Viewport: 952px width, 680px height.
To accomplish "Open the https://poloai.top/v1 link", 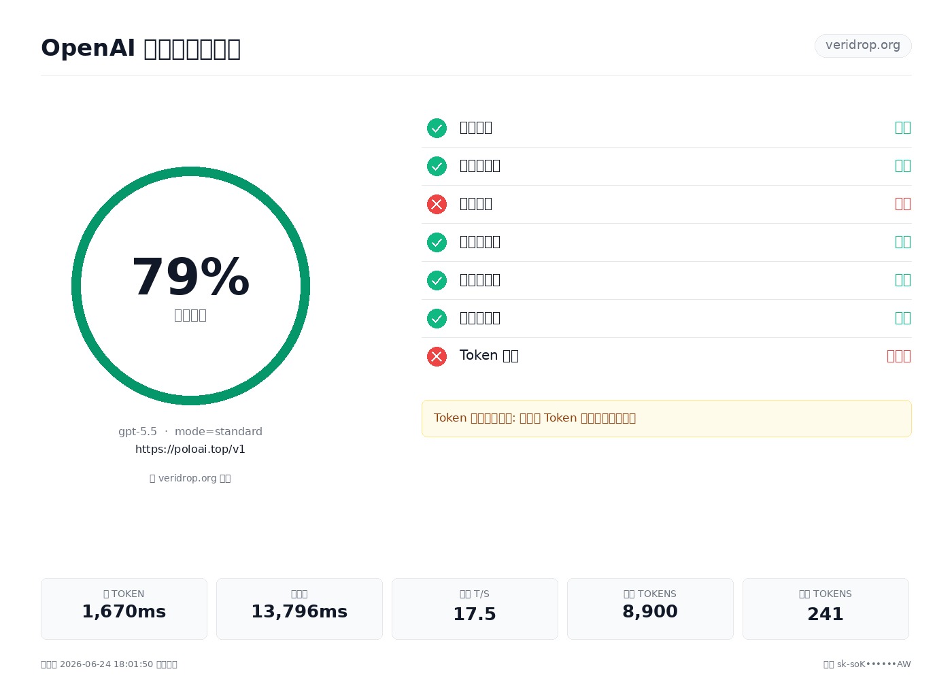I will point(190,449).
